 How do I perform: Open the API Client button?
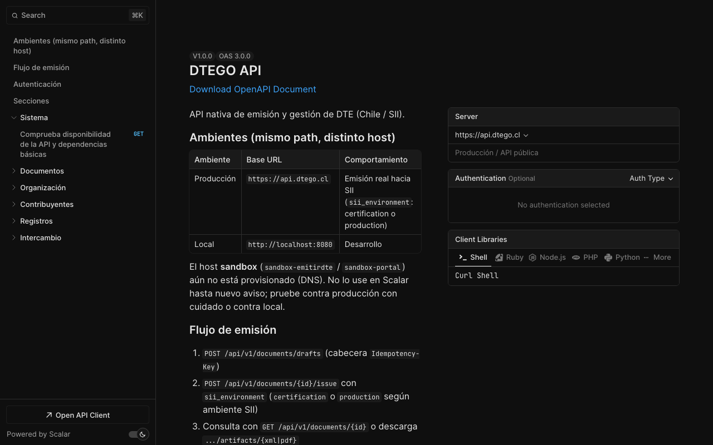point(77,415)
